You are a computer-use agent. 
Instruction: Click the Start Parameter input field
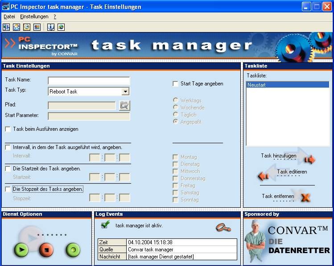click(89, 116)
